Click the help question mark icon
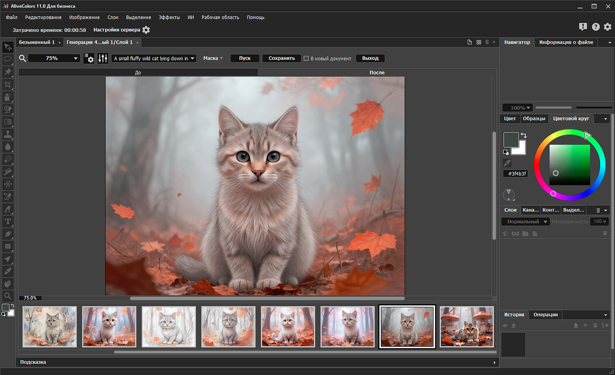 [596, 27]
